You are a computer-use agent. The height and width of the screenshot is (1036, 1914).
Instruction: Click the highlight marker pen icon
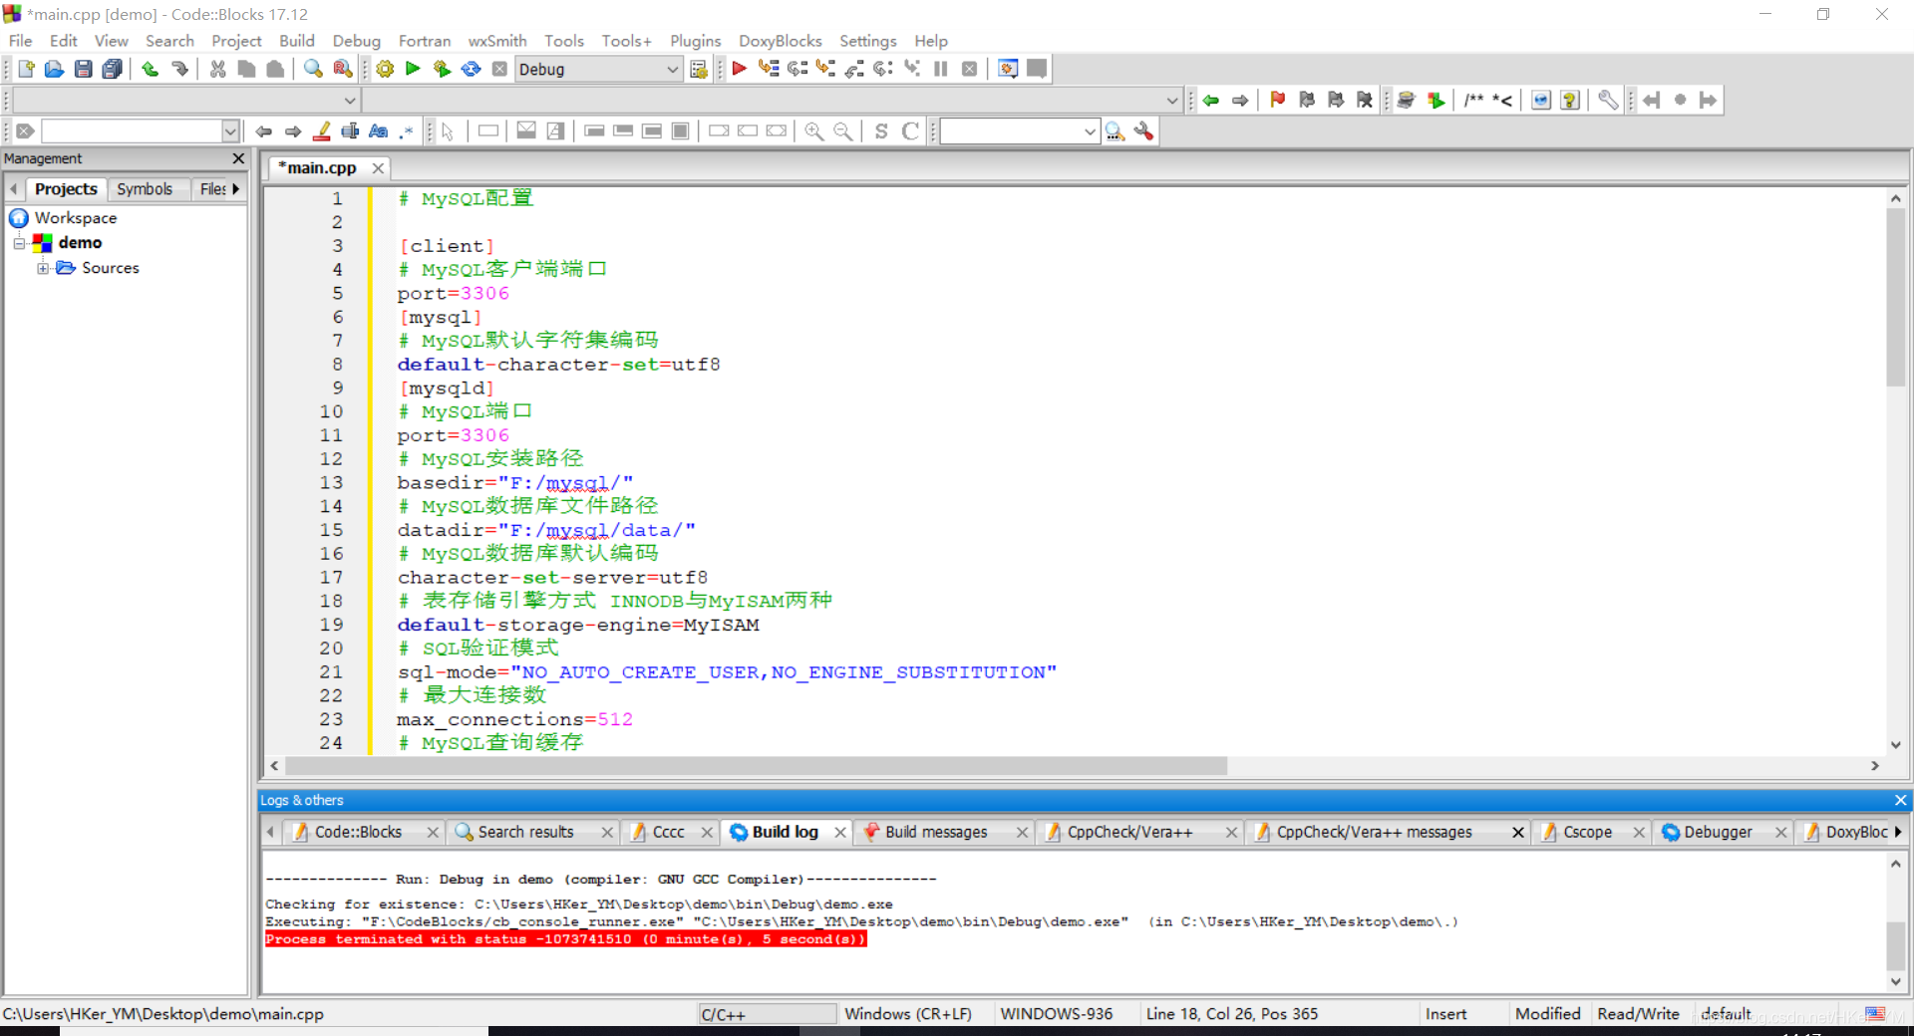(322, 130)
